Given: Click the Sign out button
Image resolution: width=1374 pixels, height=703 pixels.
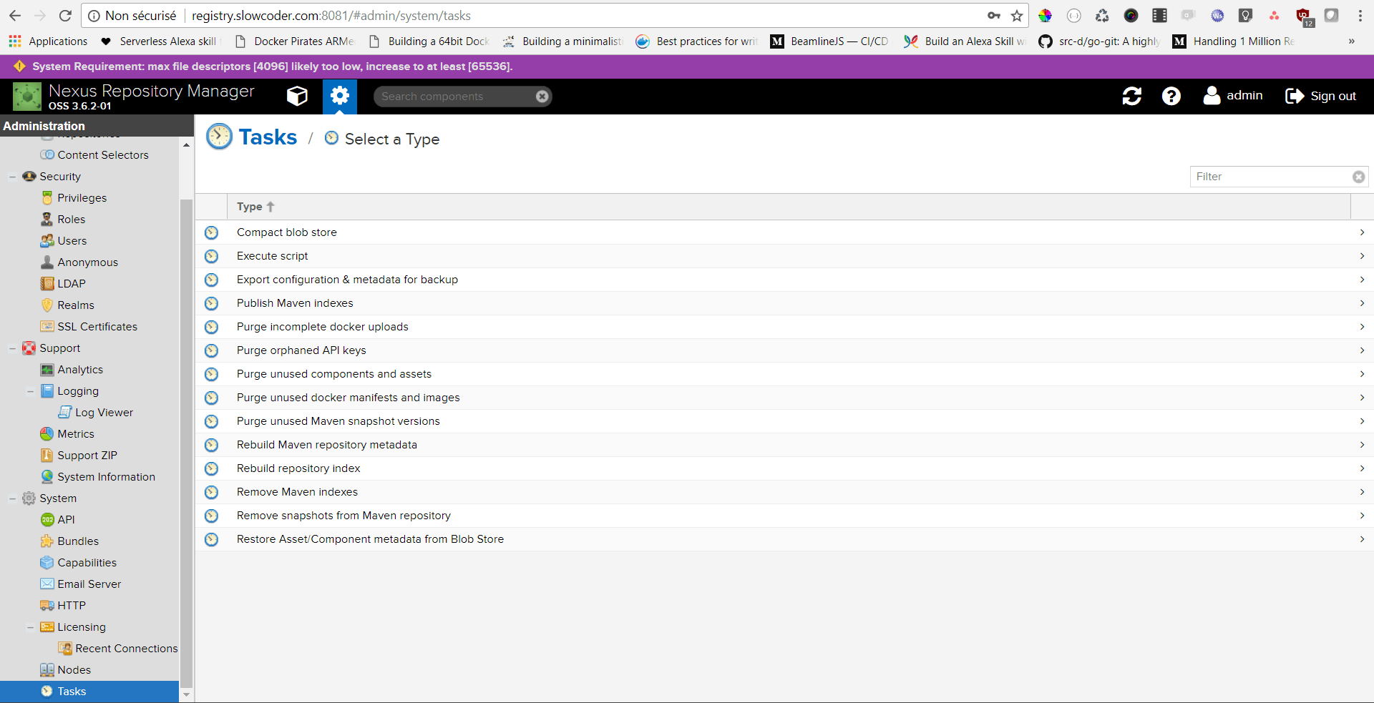Looking at the screenshot, I should [1320, 96].
